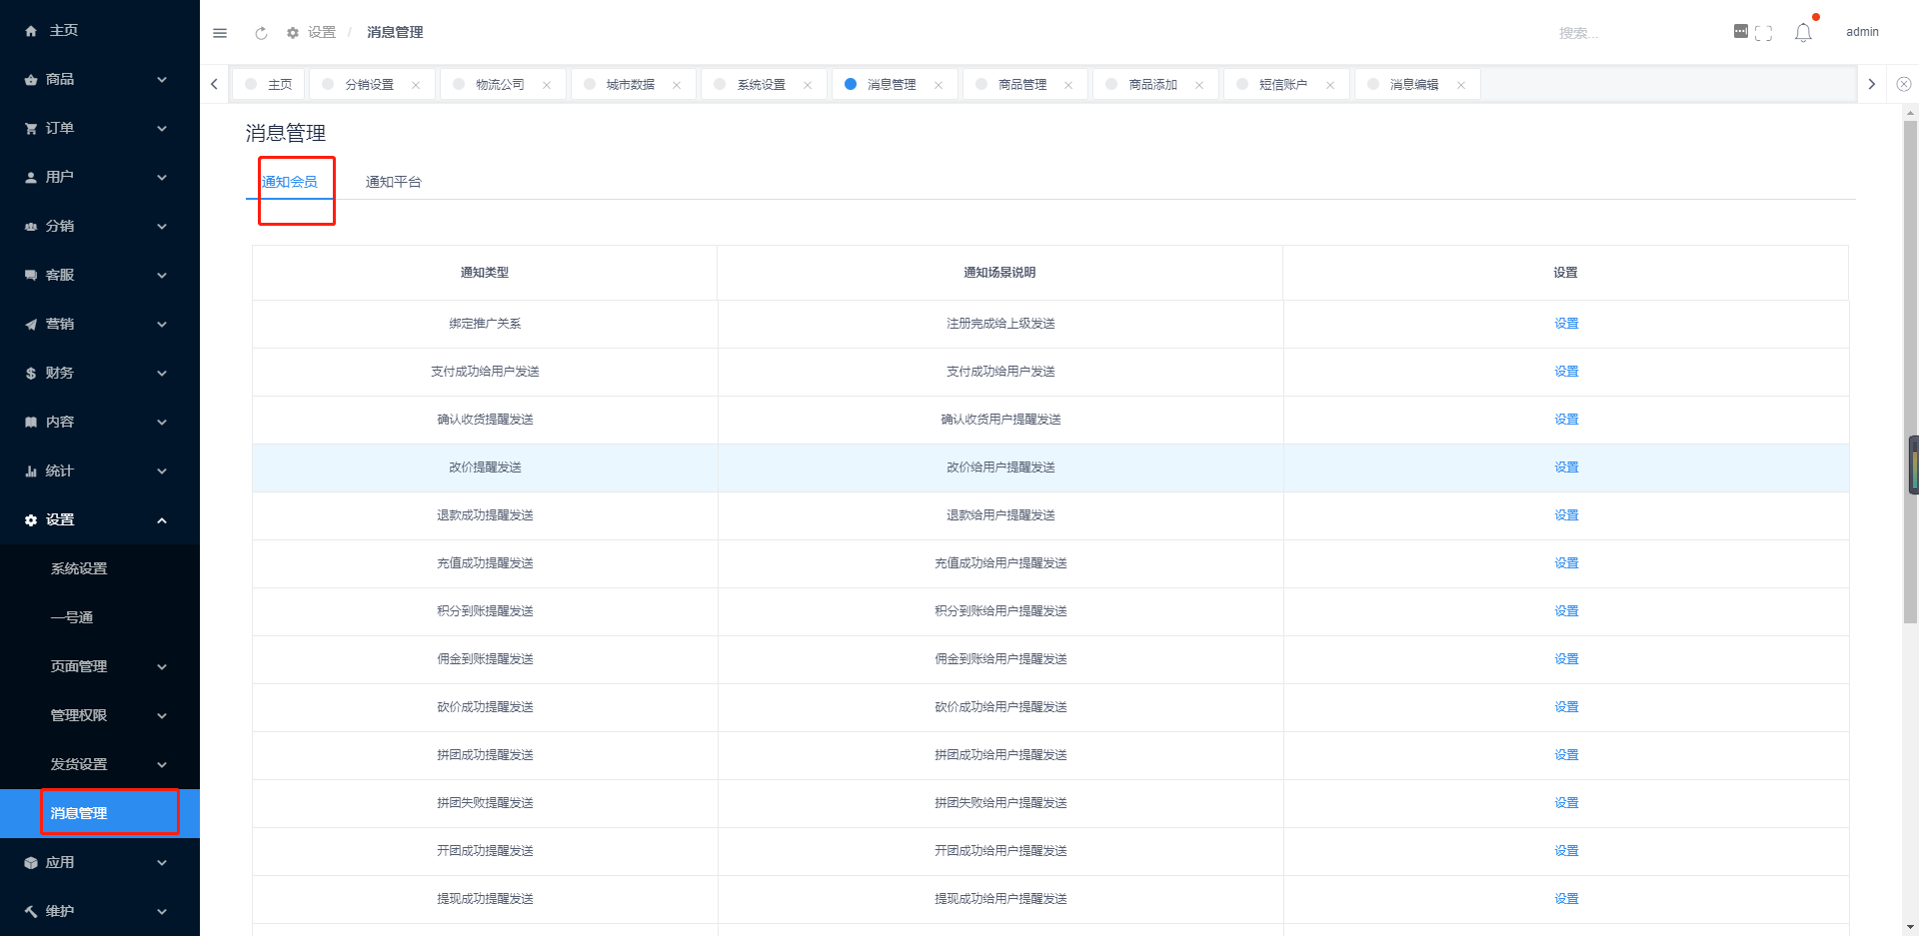Click the 营销 paper plane icon in sidebar
The image size is (1919, 936).
pyautogui.click(x=31, y=325)
